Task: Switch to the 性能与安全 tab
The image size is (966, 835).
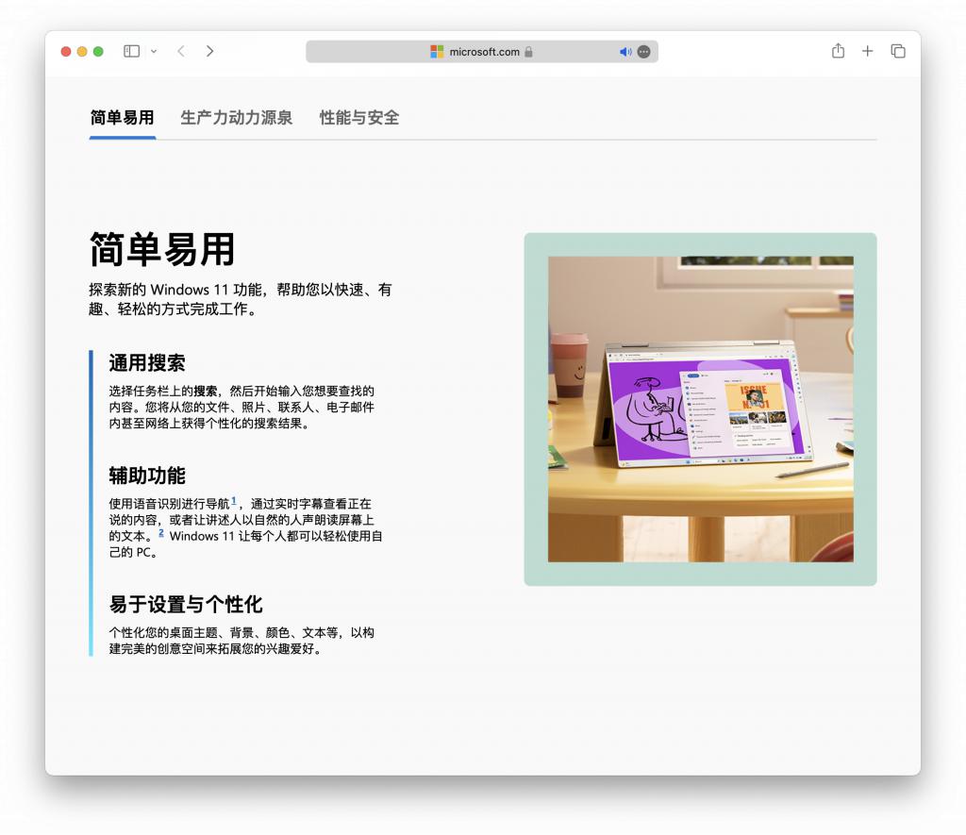Action: tap(358, 118)
